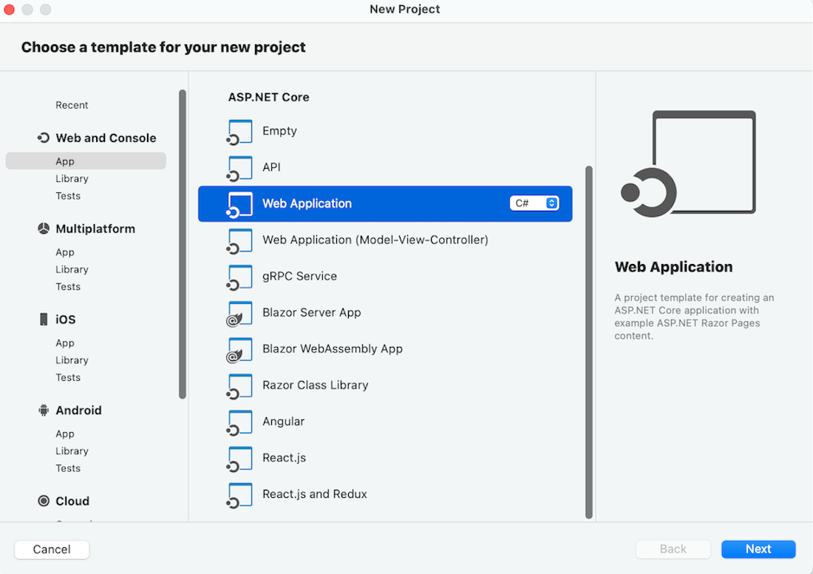This screenshot has height=574, width=813.
Task: Open the C# language dropdown
Action: 534,203
